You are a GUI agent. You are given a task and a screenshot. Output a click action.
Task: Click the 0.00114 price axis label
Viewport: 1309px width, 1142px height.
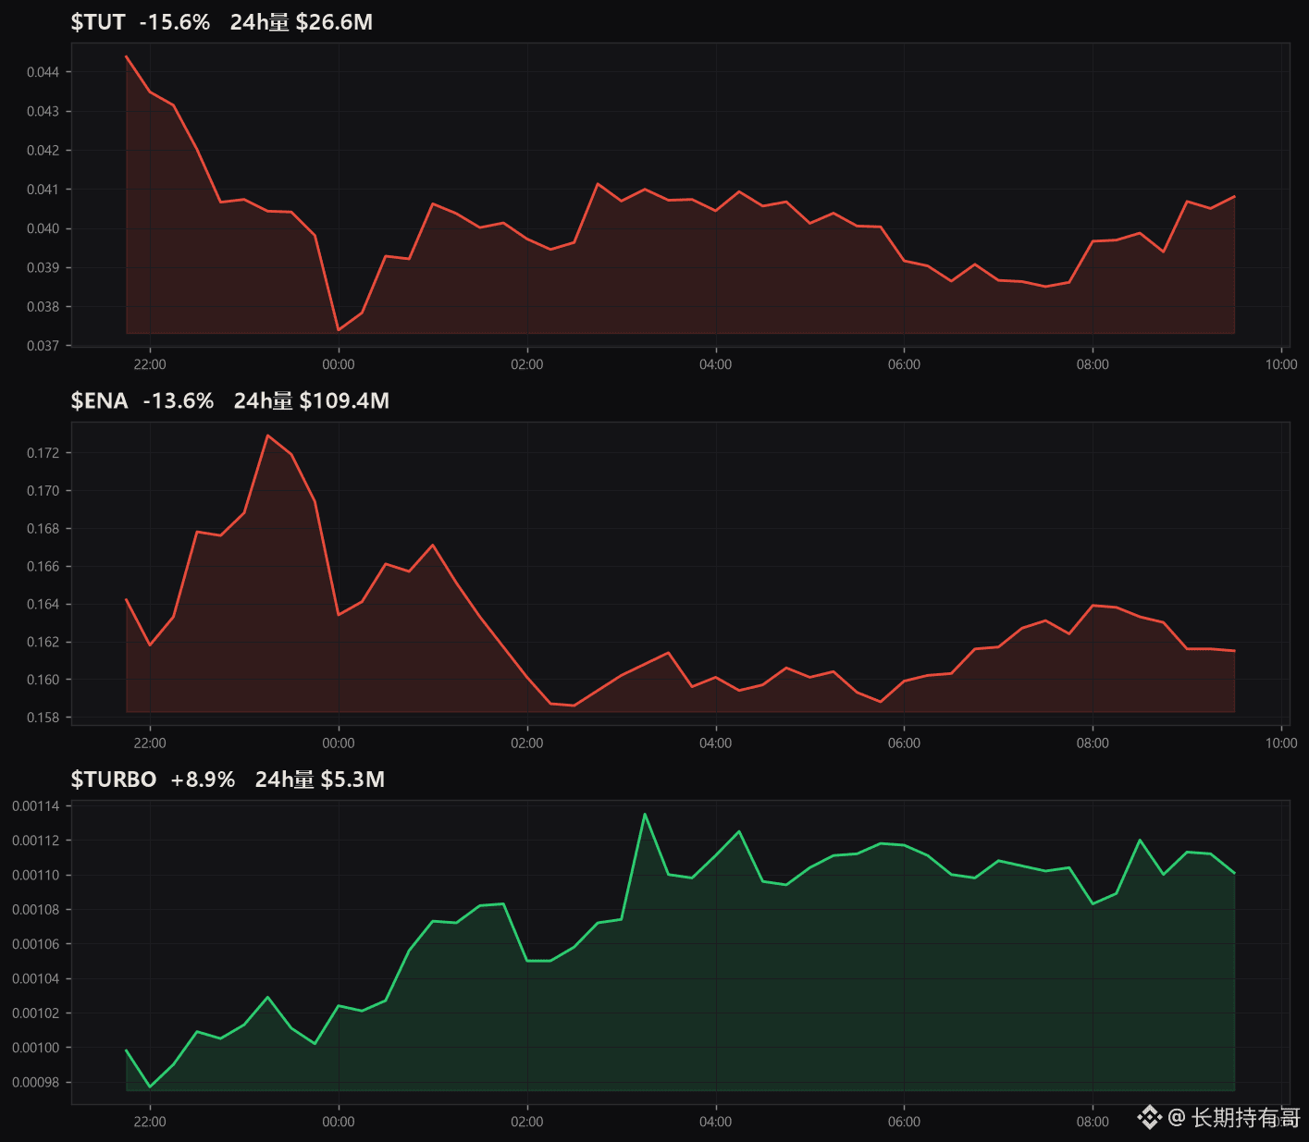coord(36,806)
